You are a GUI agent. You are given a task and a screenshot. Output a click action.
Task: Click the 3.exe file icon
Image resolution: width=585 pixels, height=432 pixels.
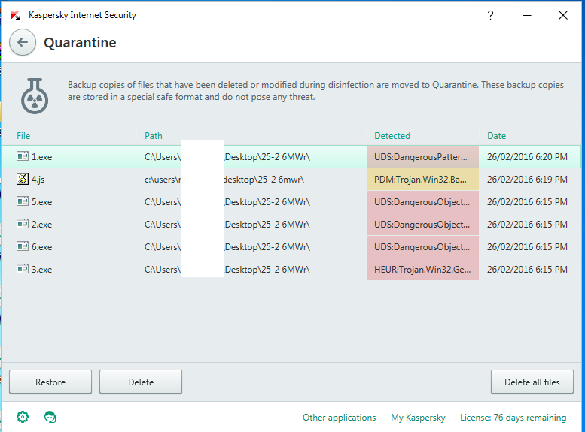pos(23,269)
